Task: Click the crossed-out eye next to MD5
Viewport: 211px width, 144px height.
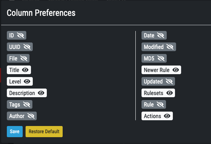Action: (161, 58)
